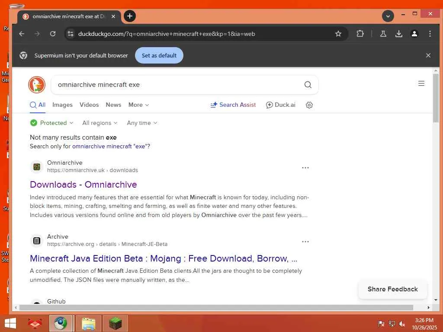
Task: Click the search magnifier icon
Action: tap(308, 84)
